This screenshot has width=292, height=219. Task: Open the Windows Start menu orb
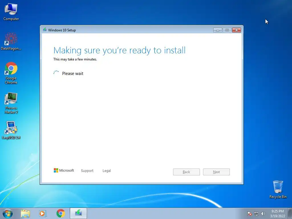coord(8,213)
